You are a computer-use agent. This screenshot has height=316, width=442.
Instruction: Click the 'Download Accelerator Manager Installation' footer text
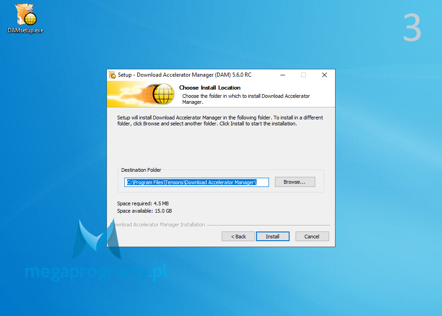coord(157,225)
